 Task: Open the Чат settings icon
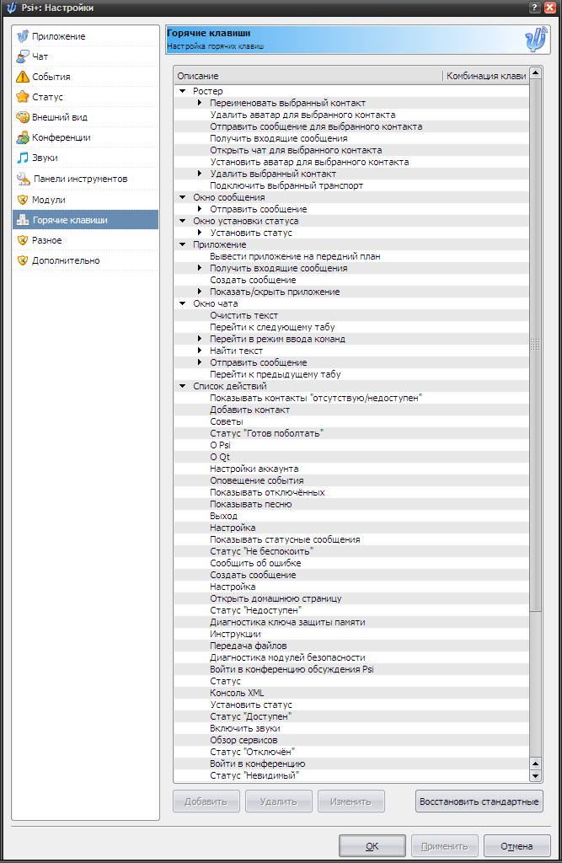click(x=23, y=56)
